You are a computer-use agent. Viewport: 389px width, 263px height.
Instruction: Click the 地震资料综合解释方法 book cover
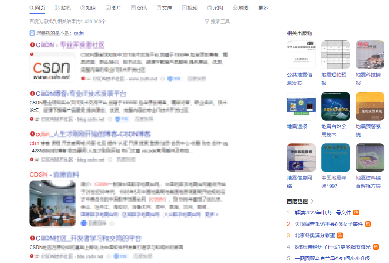[x=370, y=158]
